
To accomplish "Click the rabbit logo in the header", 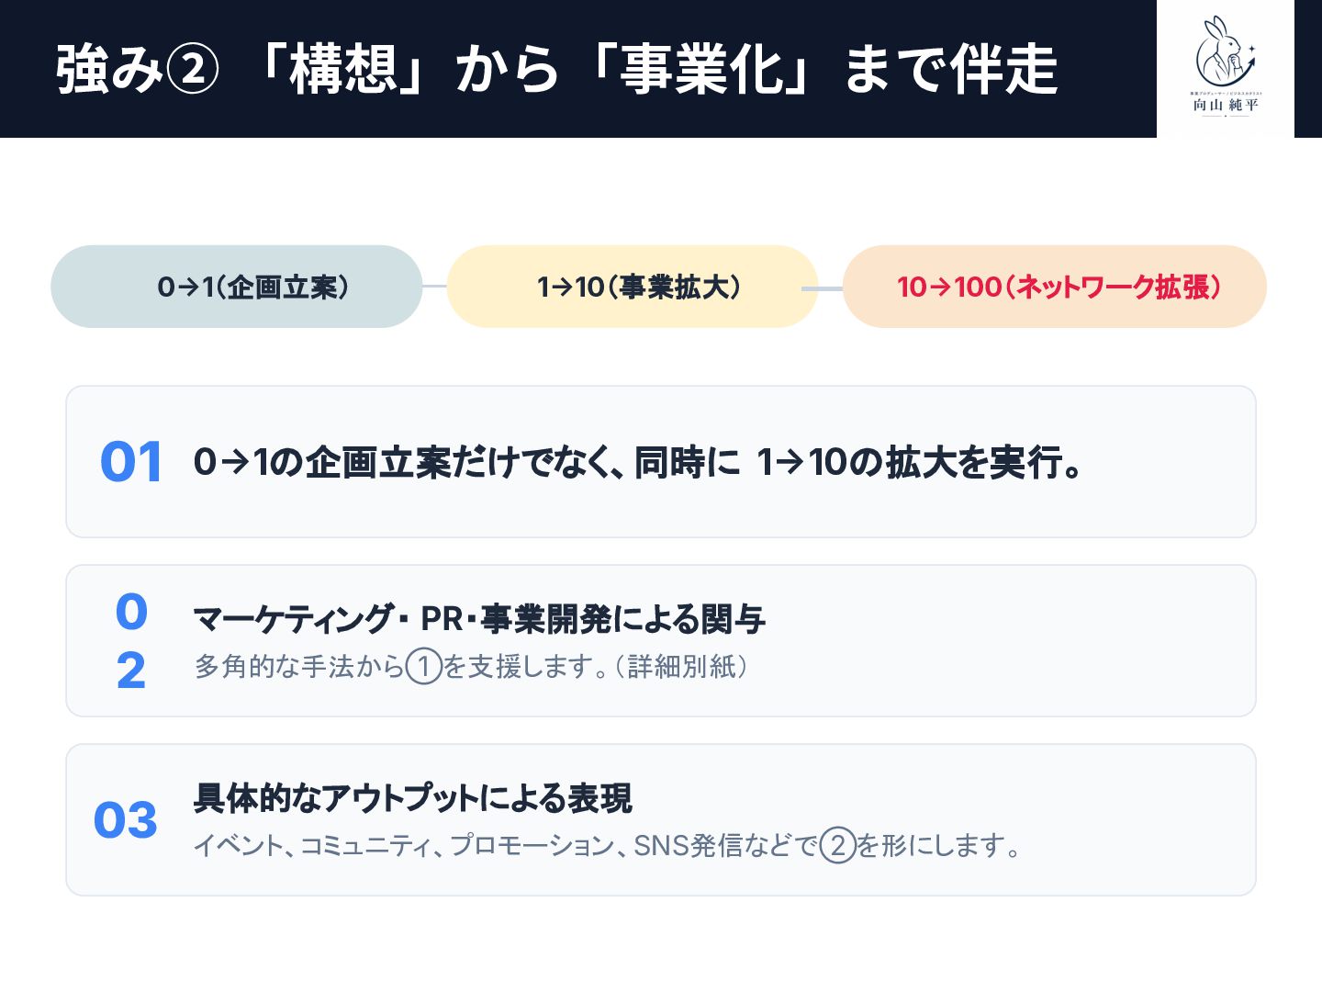I will [1225, 50].
